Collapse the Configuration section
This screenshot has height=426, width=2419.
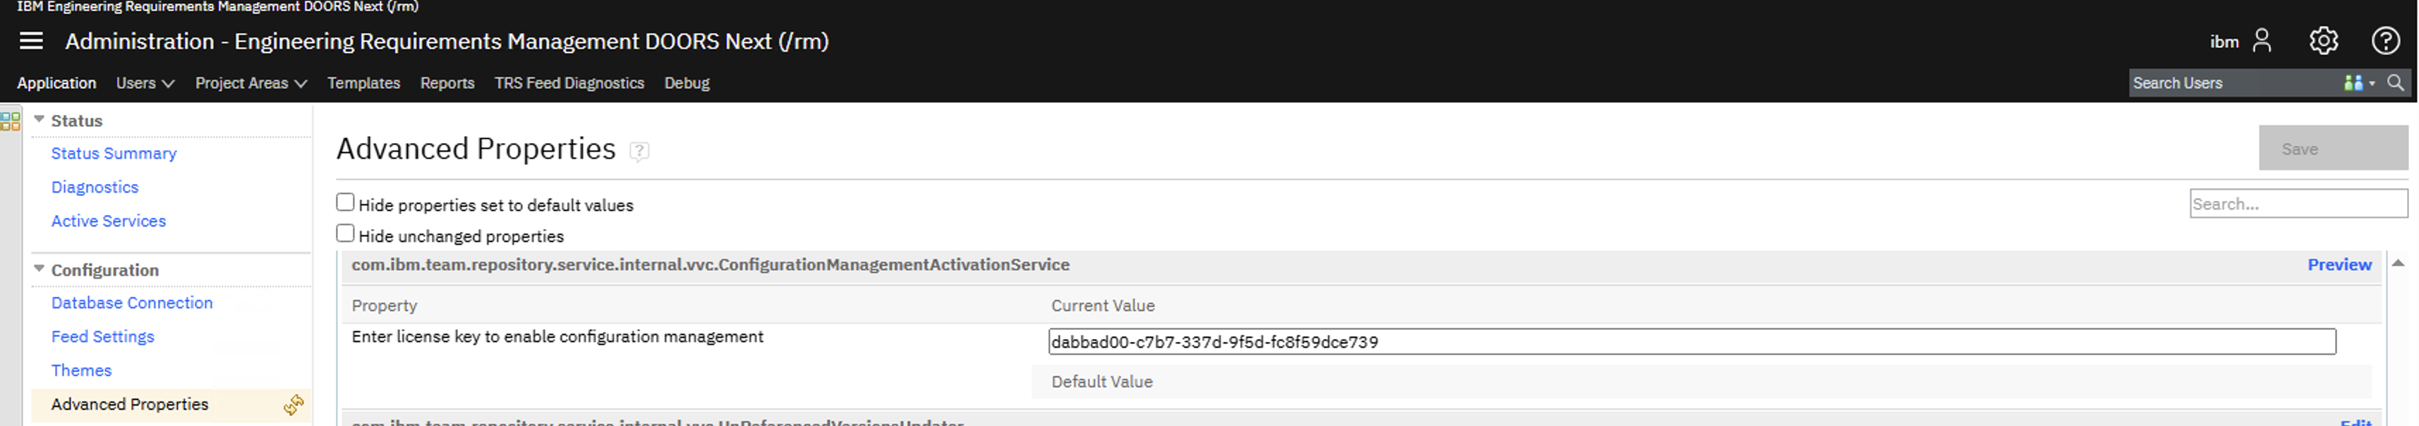(x=40, y=268)
